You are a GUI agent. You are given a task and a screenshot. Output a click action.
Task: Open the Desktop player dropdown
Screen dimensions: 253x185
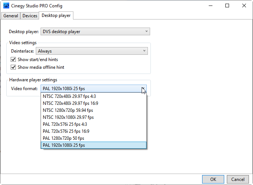[x=95, y=32]
